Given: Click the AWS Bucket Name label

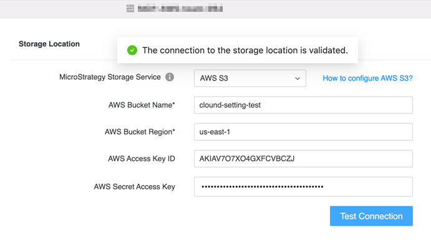Looking at the screenshot, I should click(x=142, y=105).
